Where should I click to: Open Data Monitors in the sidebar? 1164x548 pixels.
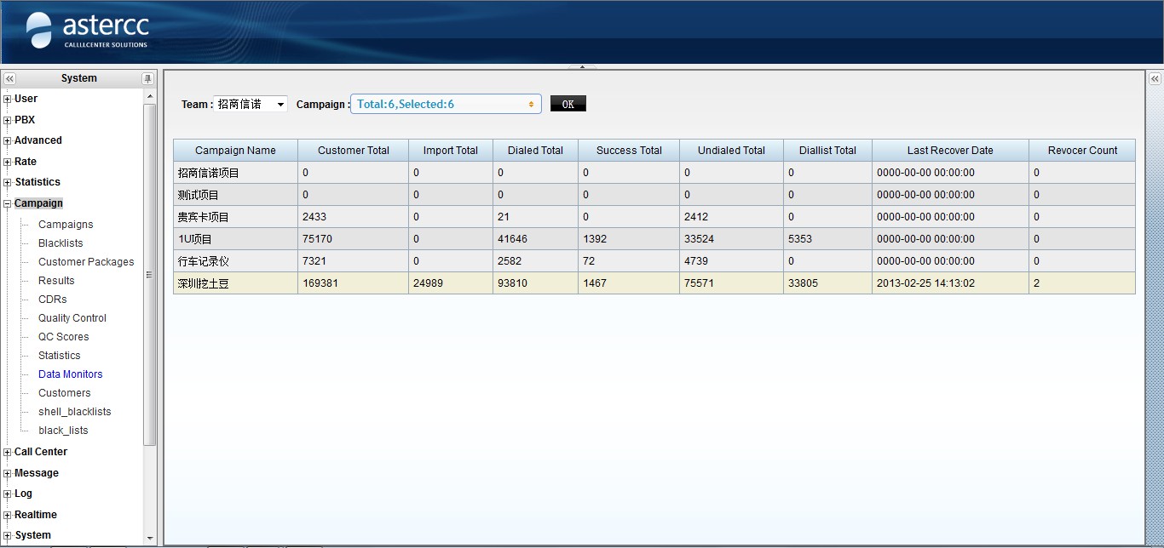click(70, 374)
